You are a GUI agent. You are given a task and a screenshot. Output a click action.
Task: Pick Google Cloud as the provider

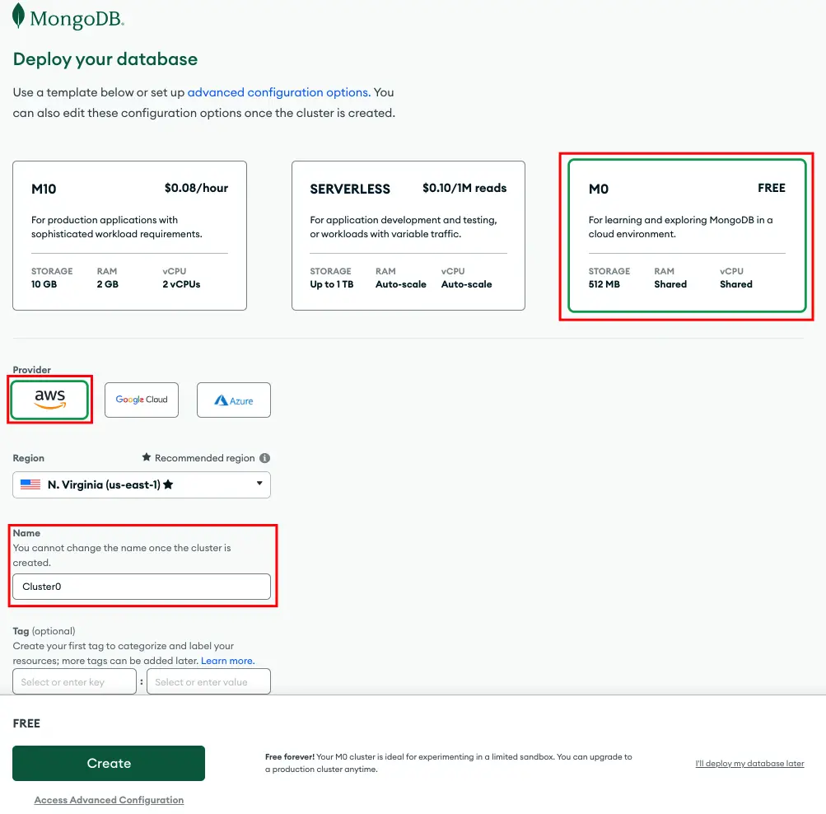click(x=142, y=400)
